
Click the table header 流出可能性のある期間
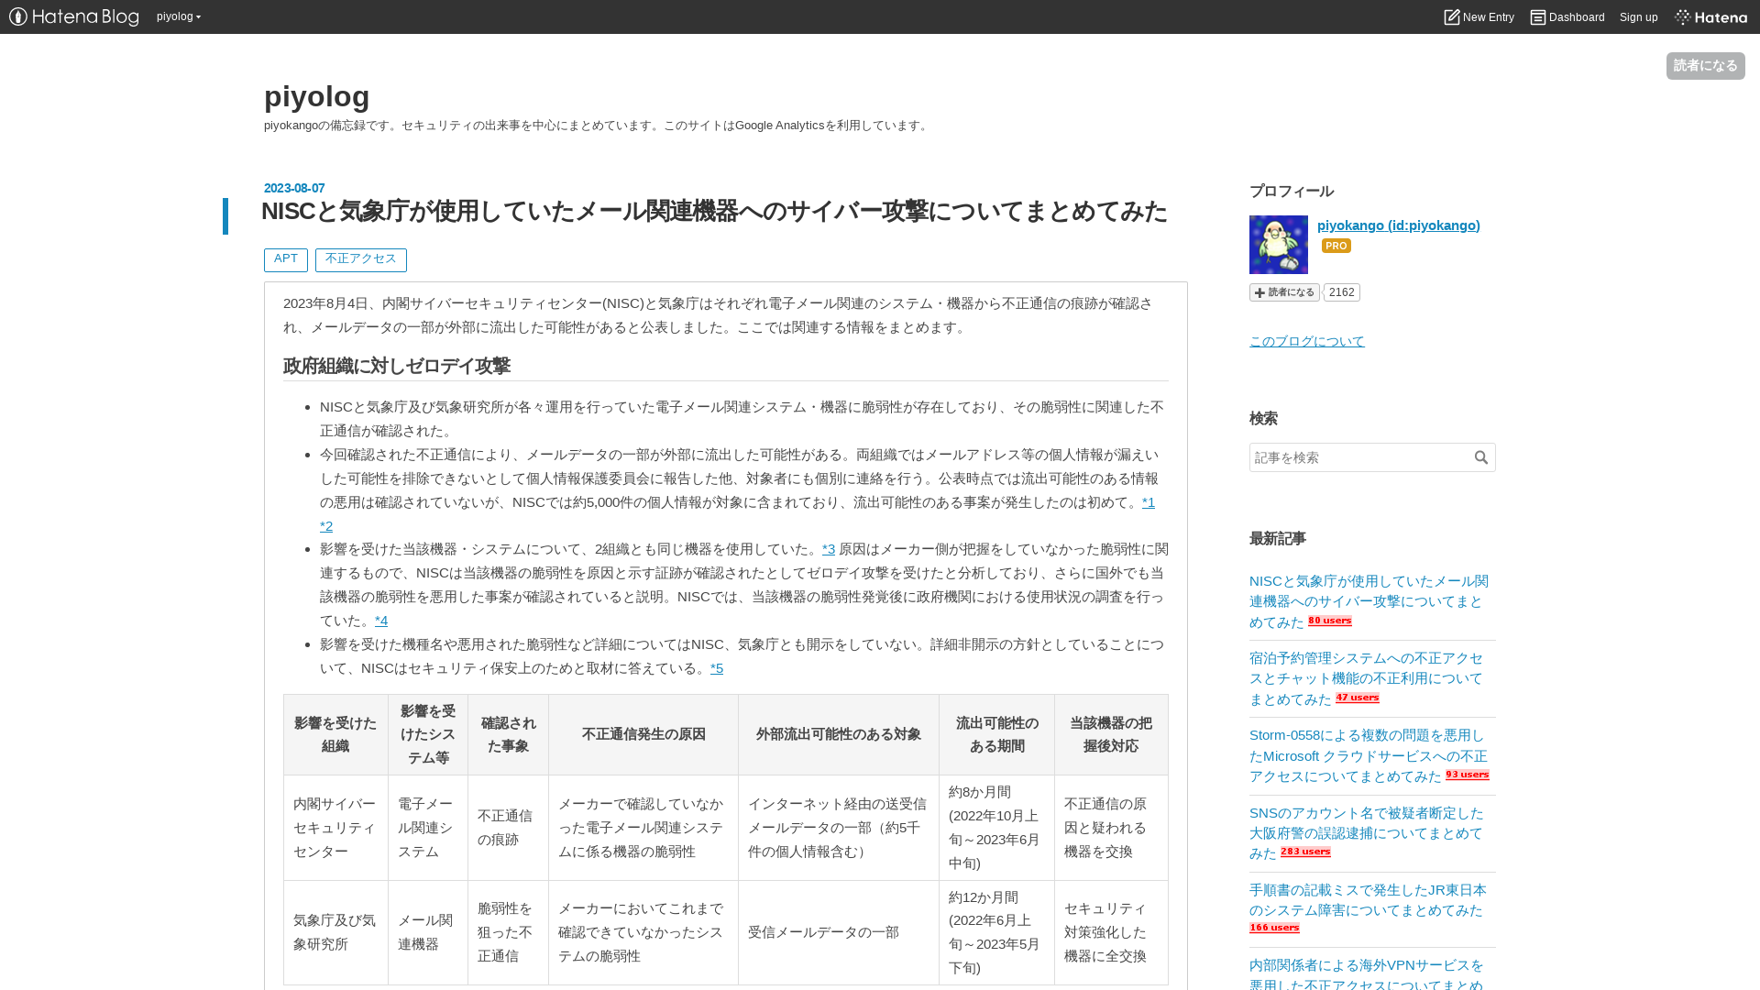pos(997,735)
